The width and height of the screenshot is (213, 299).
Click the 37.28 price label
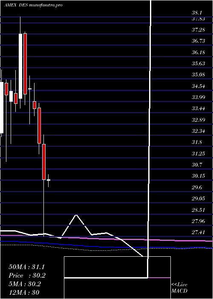click(x=198, y=30)
